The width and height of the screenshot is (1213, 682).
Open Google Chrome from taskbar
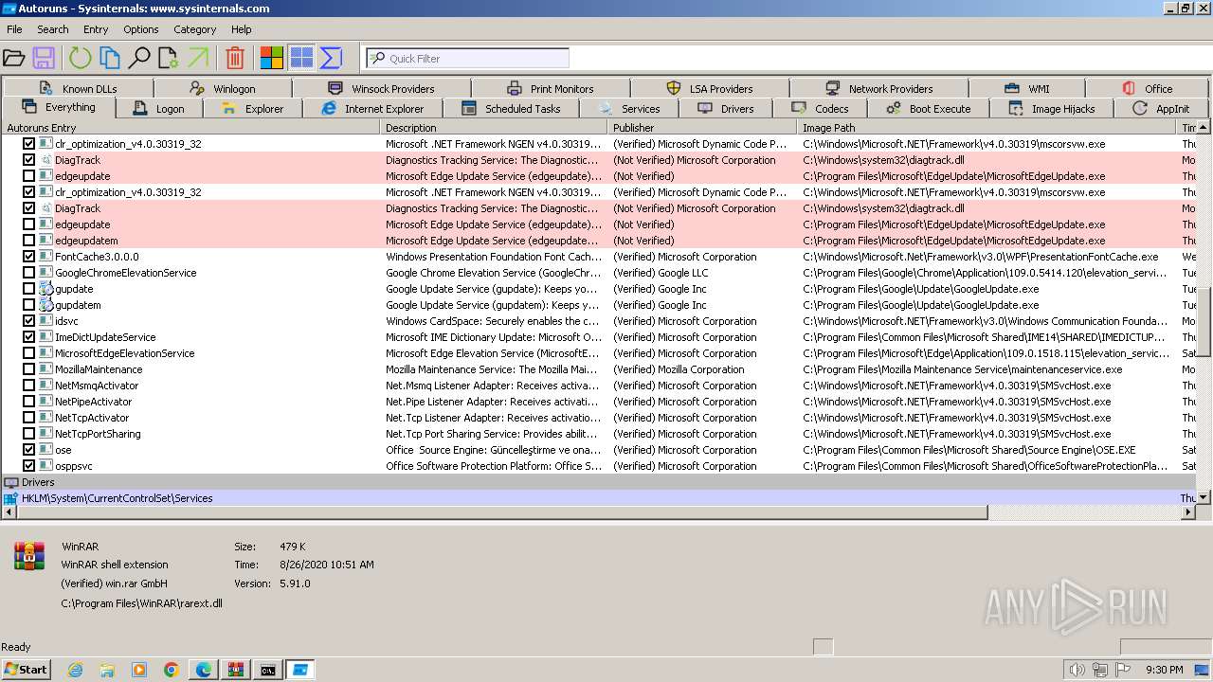pyautogui.click(x=172, y=670)
